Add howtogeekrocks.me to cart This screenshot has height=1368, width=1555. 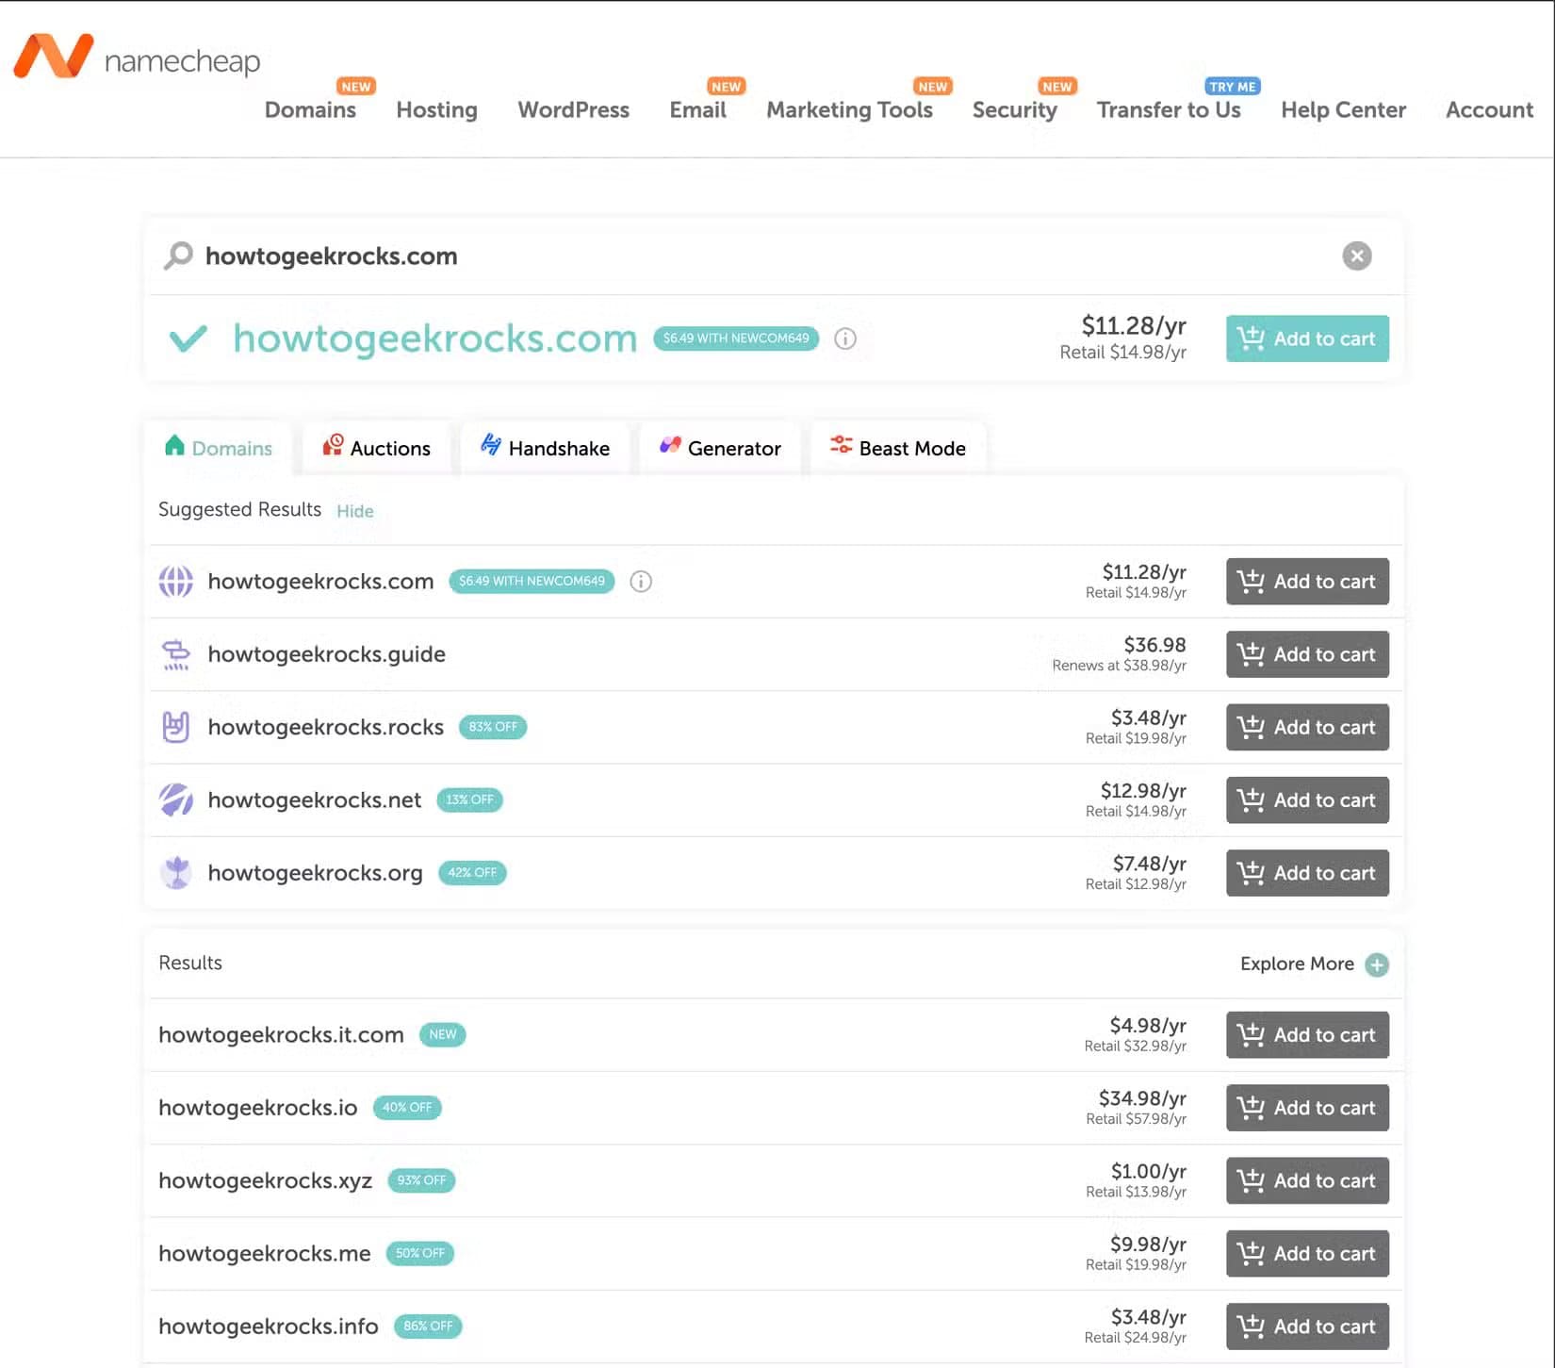[1307, 1254]
